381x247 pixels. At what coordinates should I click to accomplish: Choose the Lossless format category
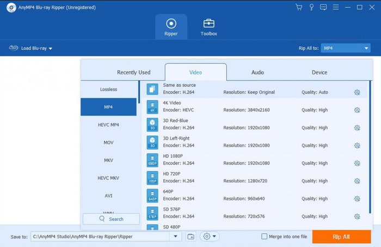click(109, 89)
